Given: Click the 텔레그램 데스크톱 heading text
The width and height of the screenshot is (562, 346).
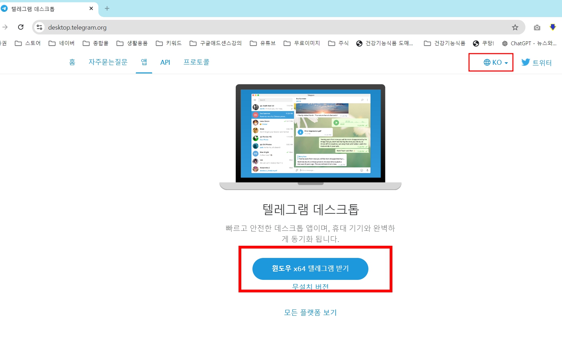Looking at the screenshot, I should (x=310, y=209).
